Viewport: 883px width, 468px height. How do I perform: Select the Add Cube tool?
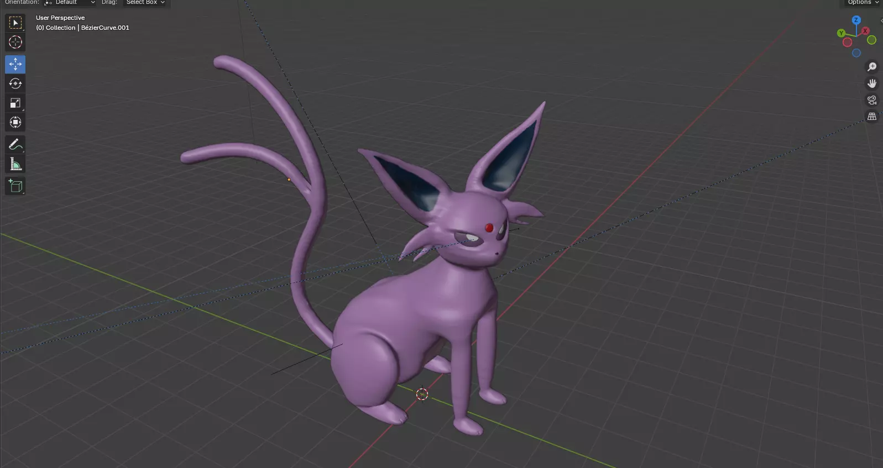coord(15,186)
